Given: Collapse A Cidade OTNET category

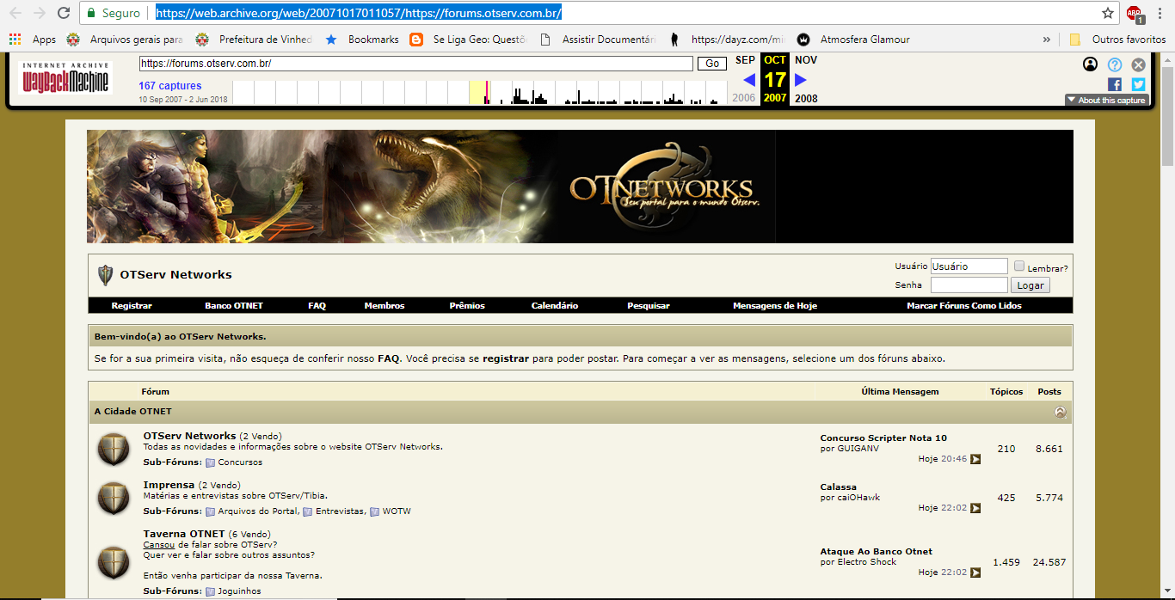Looking at the screenshot, I should [1061, 412].
